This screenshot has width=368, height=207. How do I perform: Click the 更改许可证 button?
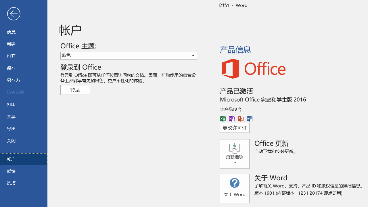click(x=235, y=128)
